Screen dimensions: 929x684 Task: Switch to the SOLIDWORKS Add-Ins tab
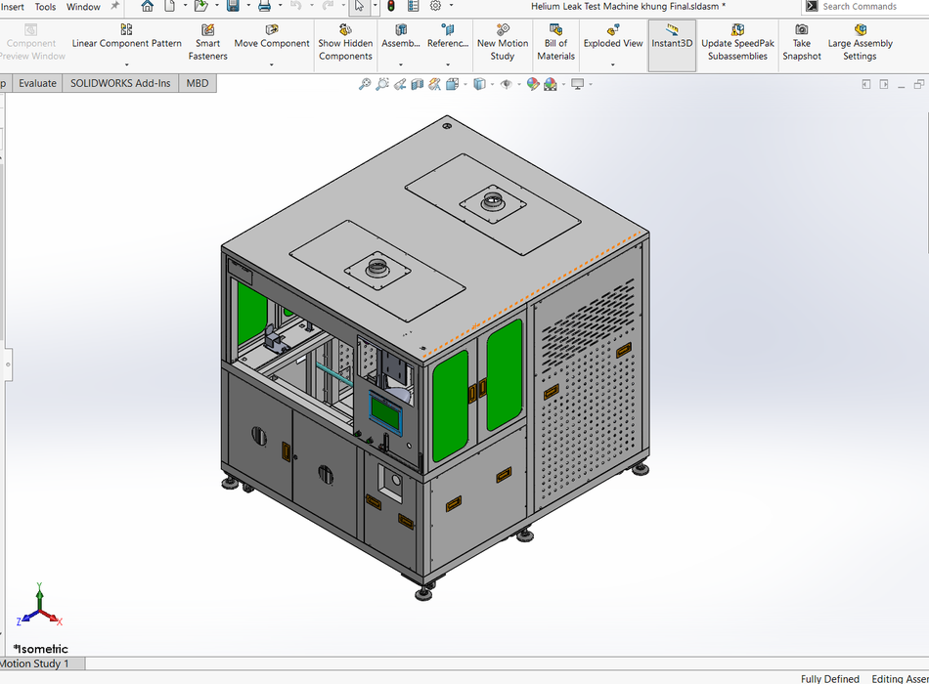tap(120, 83)
